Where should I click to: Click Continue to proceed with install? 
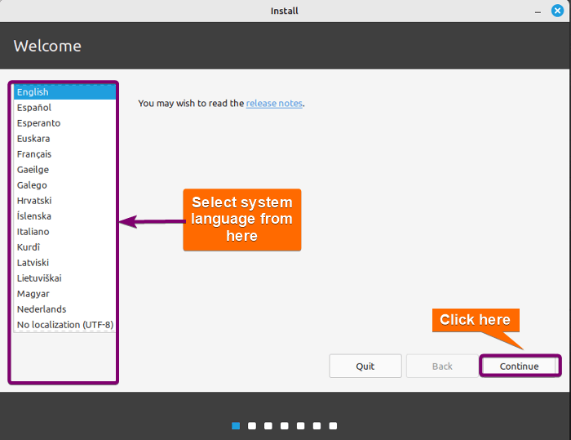coord(520,366)
